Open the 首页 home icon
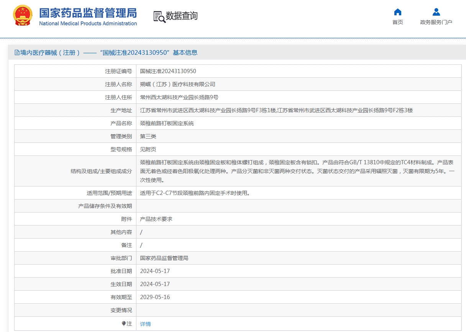 pyautogui.click(x=398, y=12)
